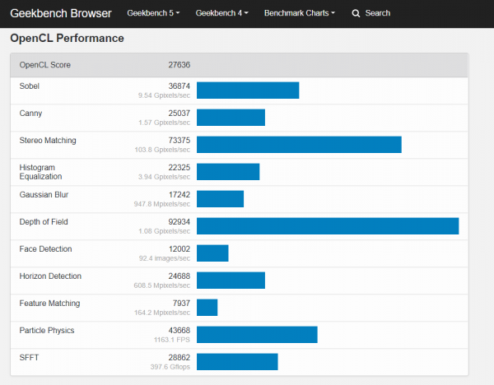Click the Search text in the navbar
The height and width of the screenshot is (385, 494).
378,13
